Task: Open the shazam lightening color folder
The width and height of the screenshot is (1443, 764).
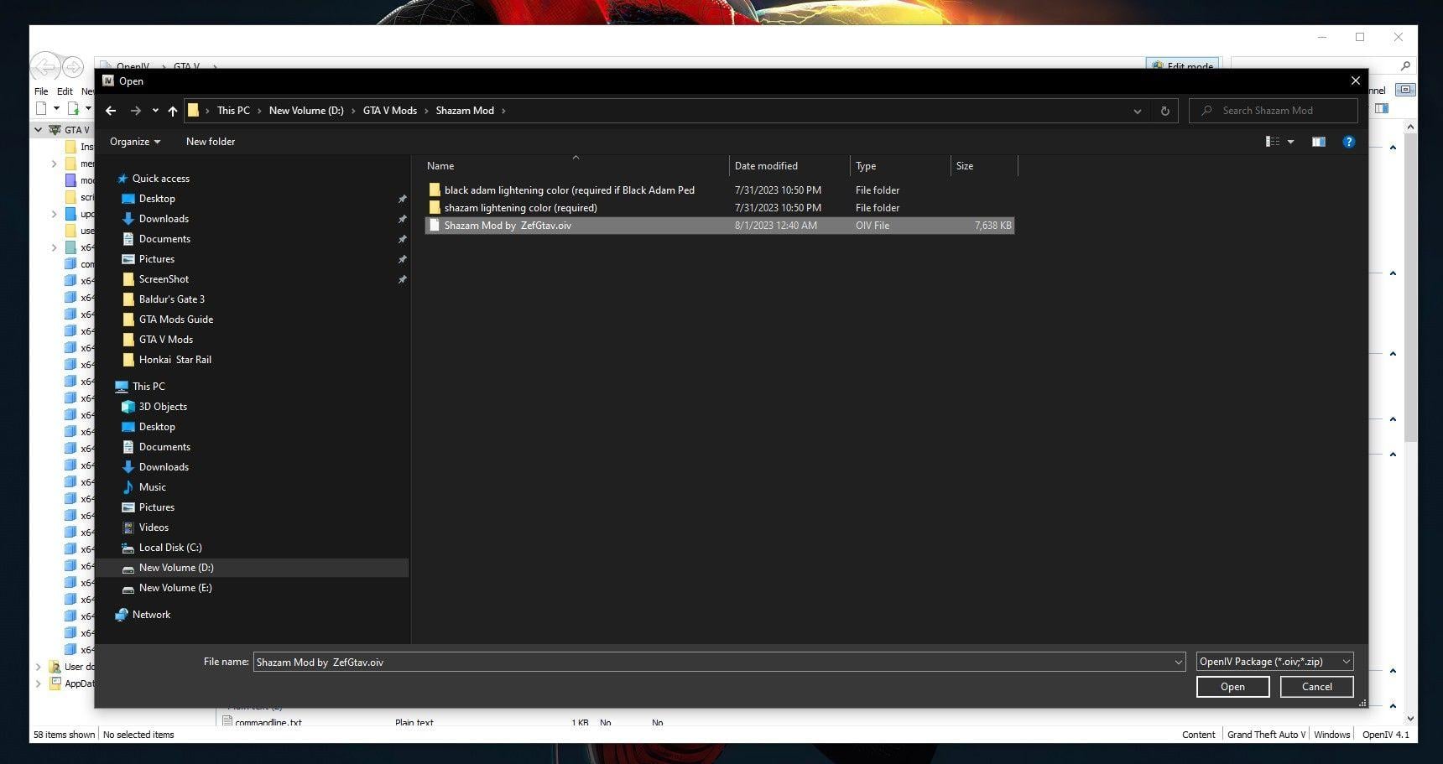Action: (520, 208)
